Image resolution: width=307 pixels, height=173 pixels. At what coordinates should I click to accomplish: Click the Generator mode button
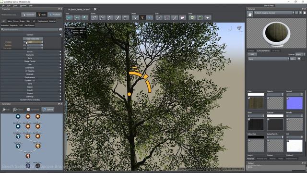[x=29, y=15]
